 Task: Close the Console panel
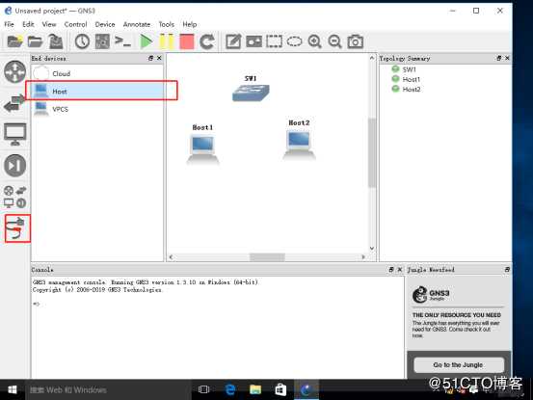pyautogui.click(x=400, y=270)
